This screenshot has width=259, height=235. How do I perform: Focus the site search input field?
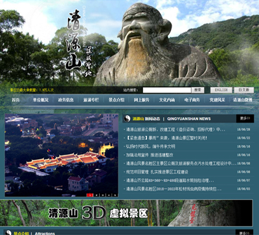pos(167,90)
